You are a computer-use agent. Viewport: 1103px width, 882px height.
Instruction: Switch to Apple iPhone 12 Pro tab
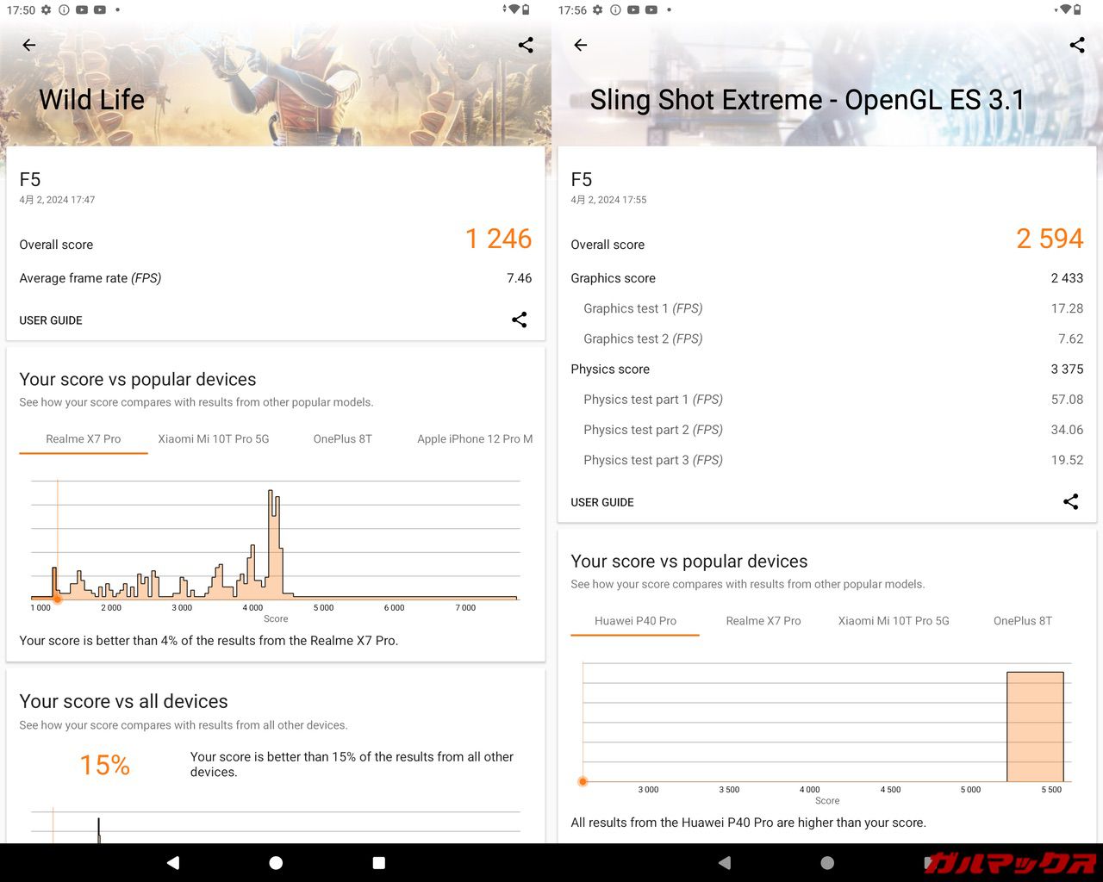coord(474,439)
